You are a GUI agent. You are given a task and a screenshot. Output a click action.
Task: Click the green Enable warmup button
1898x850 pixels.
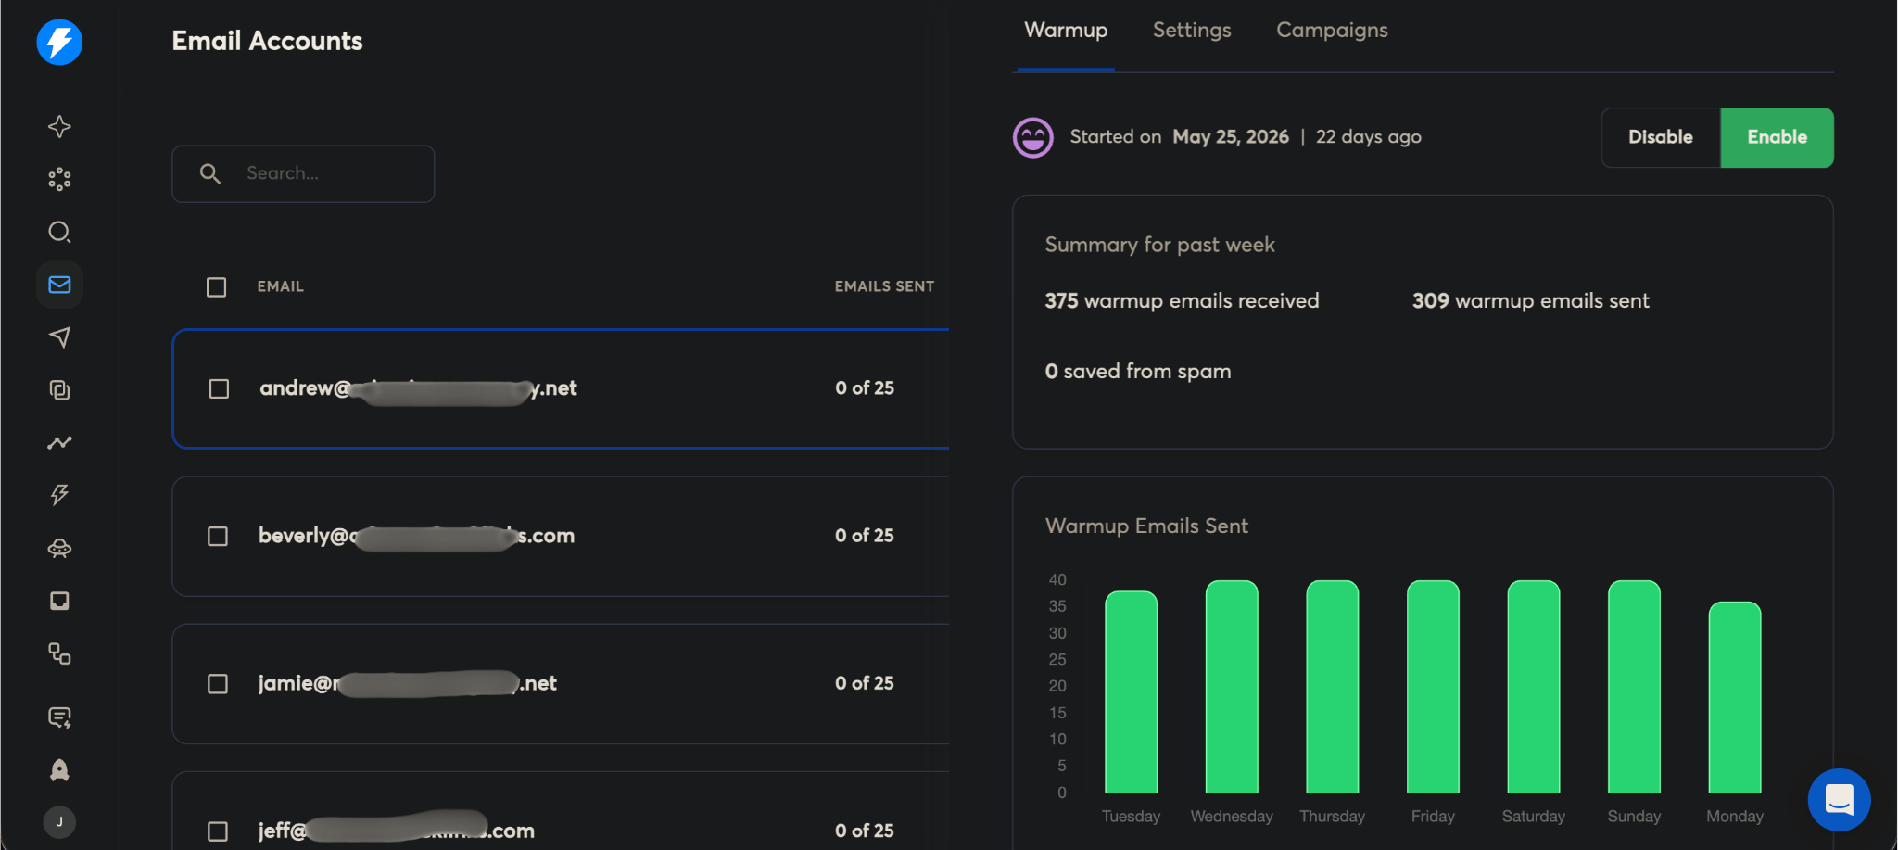(x=1777, y=137)
